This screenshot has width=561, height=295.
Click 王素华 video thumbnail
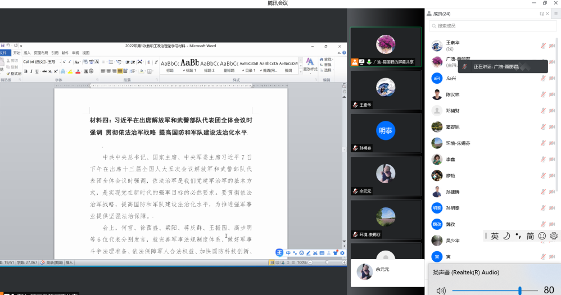coord(386,90)
